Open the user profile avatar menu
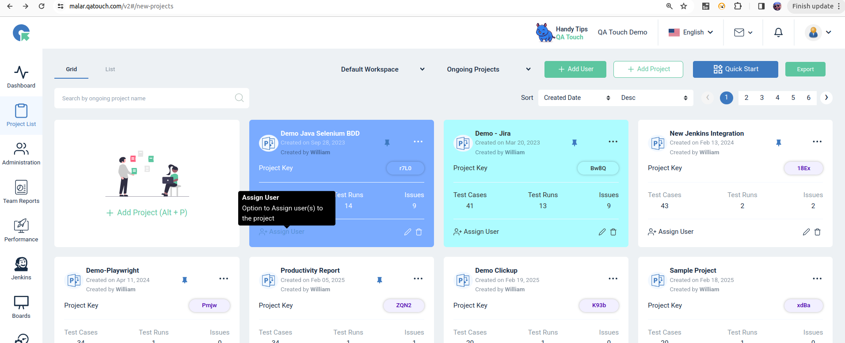The width and height of the screenshot is (845, 343). click(x=818, y=32)
